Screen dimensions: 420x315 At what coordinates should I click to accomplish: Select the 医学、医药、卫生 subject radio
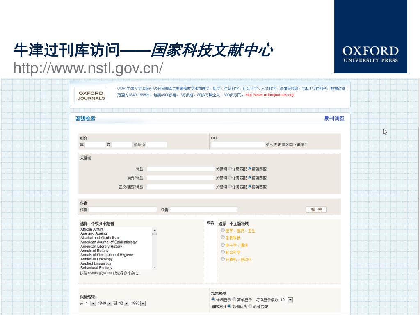coord(223,231)
